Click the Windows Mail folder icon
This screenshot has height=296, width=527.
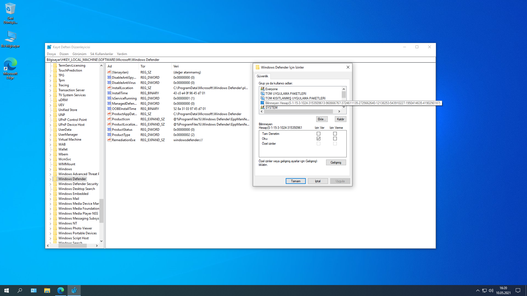55,199
